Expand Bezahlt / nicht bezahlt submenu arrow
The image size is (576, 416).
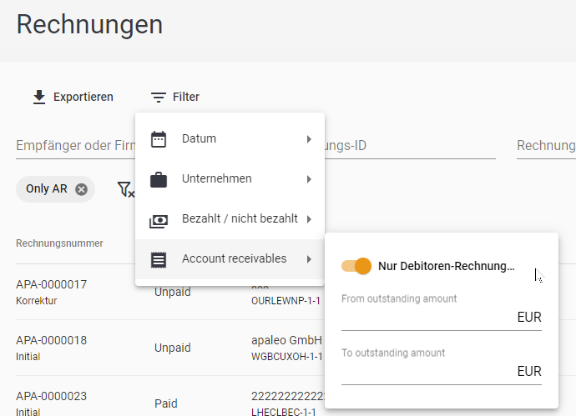(309, 219)
